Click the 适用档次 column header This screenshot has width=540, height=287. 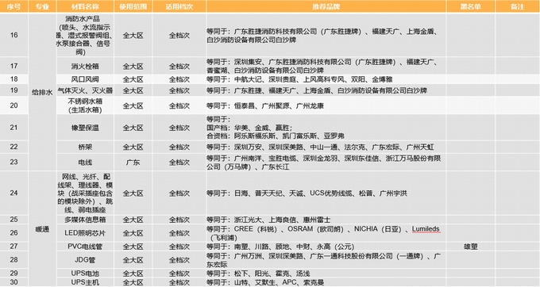(179, 6)
